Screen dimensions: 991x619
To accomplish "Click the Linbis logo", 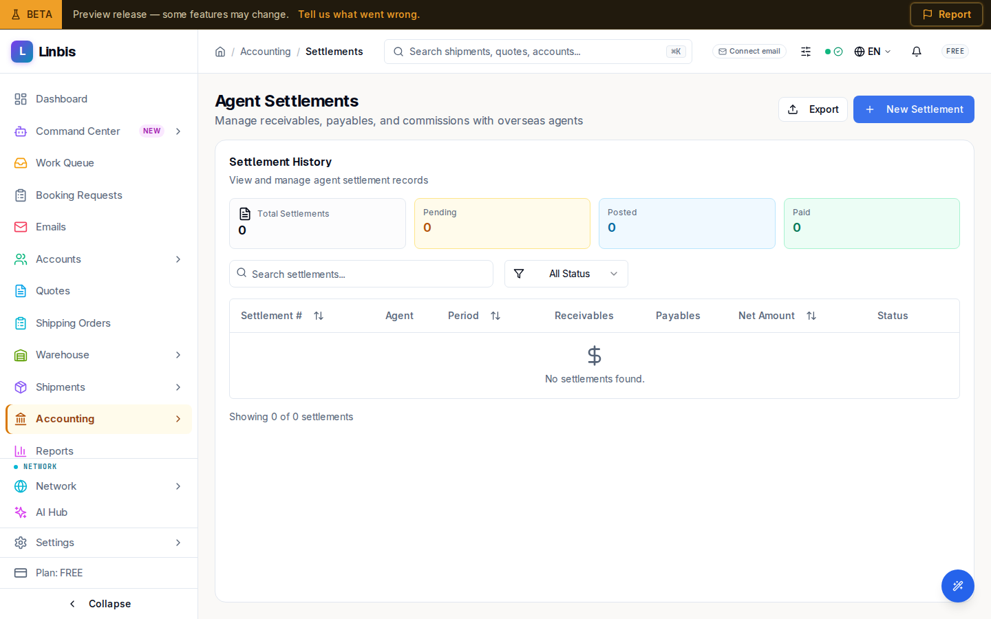I will click(43, 52).
